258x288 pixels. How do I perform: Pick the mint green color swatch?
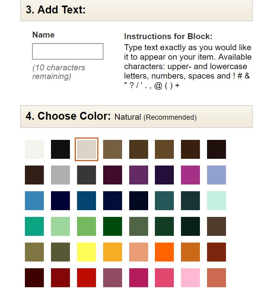point(217,201)
